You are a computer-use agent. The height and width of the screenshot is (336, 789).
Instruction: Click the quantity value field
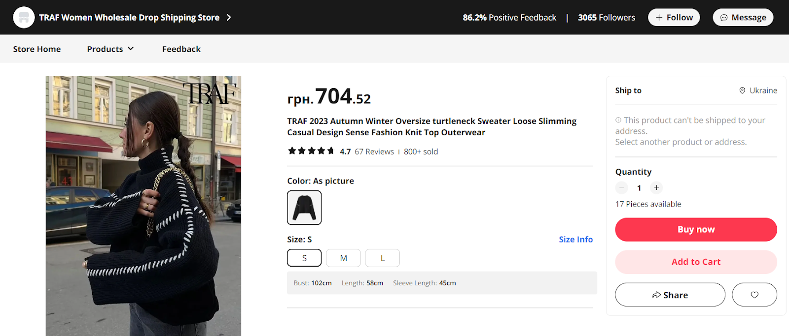[639, 188]
